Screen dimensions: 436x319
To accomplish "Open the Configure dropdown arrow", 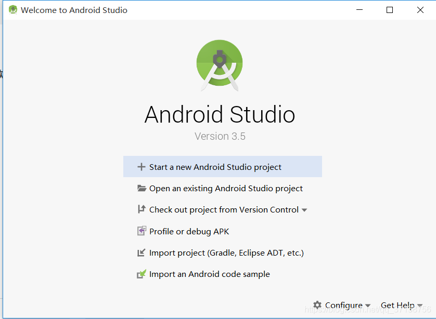I will 368,305.
